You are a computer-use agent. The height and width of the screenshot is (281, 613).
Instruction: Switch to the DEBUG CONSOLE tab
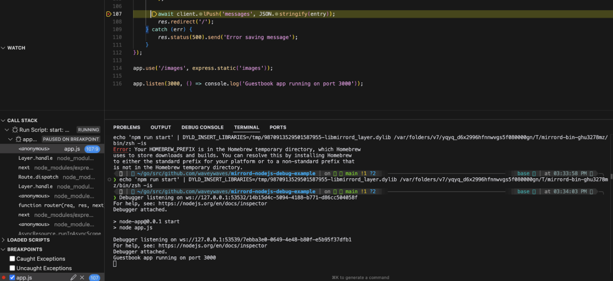click(x=202, y=127)
